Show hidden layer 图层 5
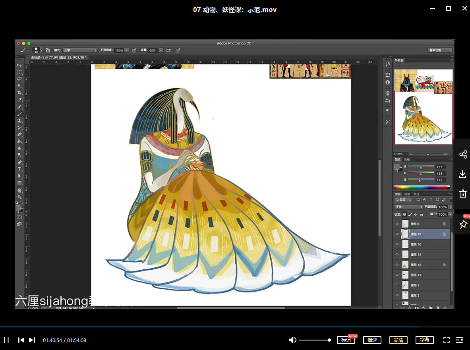 coord(397,285)
